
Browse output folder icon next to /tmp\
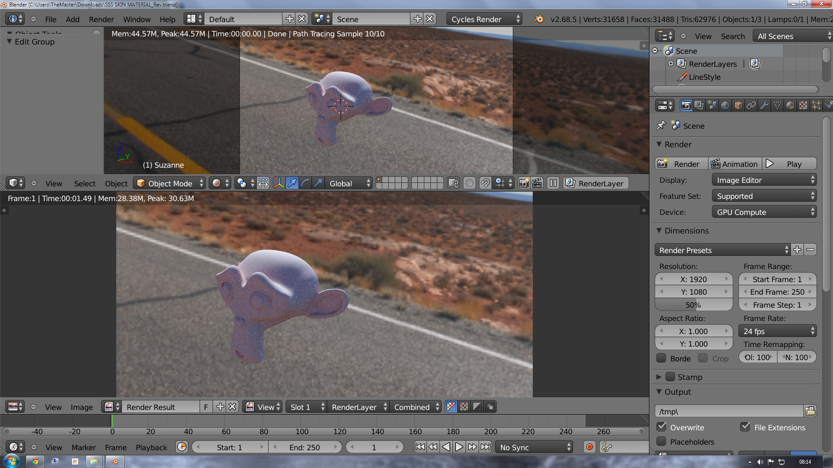(810, 411)
